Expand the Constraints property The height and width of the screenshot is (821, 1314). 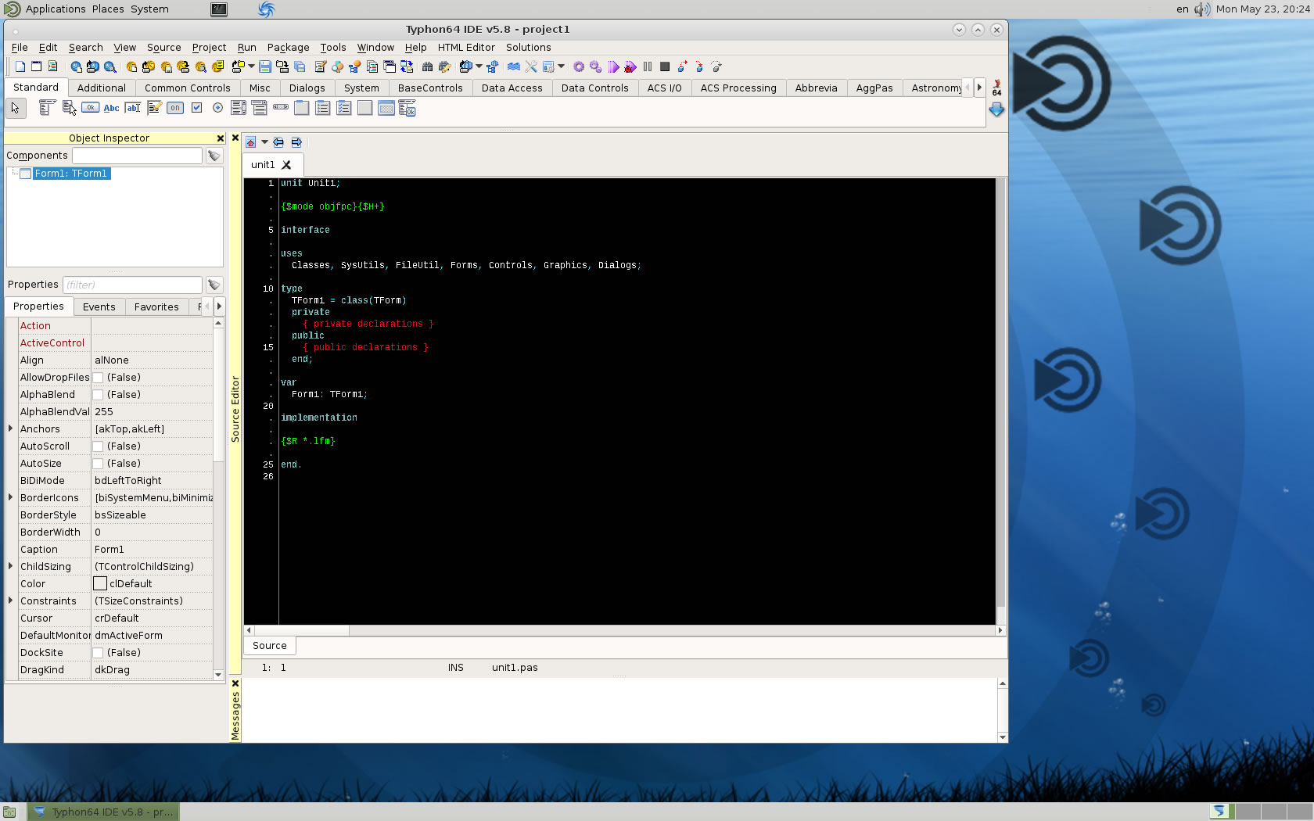(11, 601)
